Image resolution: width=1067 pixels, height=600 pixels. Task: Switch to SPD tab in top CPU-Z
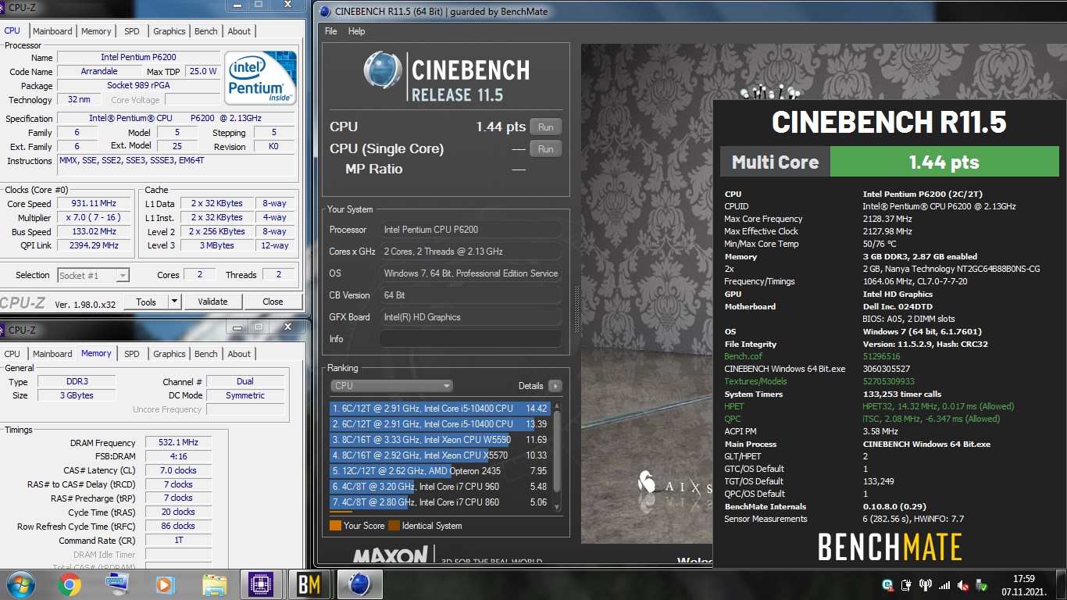pos(132,31)
